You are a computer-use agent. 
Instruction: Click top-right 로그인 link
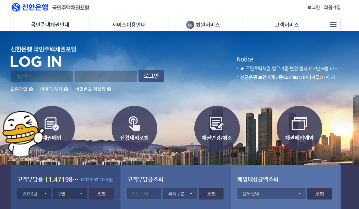click(x=313, y=7)
